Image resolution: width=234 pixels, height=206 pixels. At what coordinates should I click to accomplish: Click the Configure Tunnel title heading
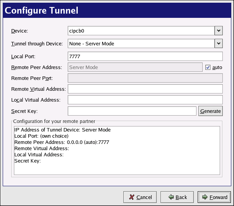[x=41, y=10]
